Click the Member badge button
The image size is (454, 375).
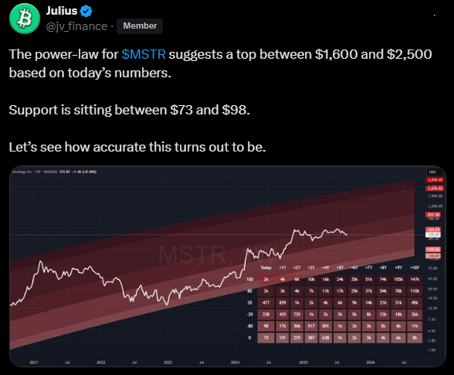140,26
